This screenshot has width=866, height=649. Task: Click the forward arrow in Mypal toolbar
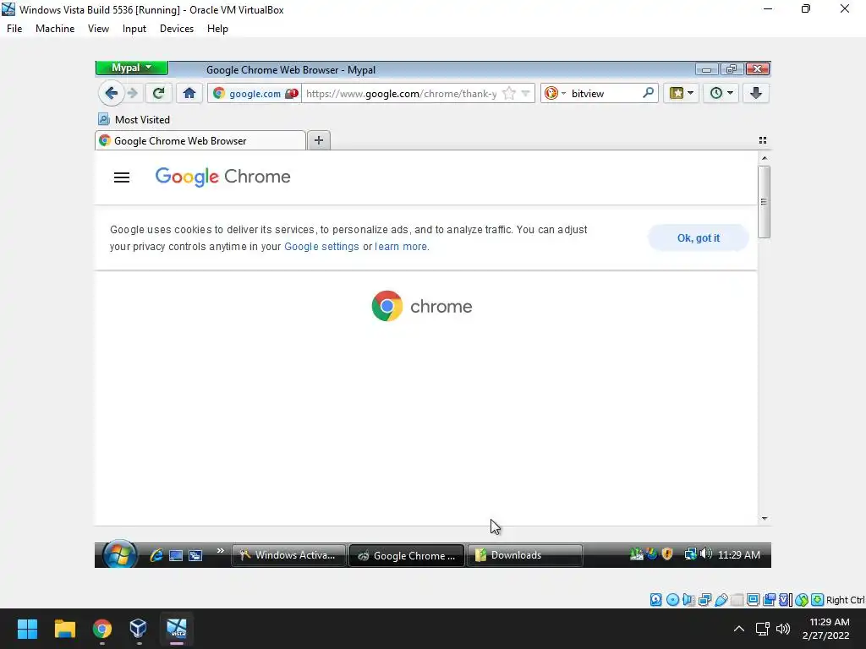pyautogui.click(x=133, y=93)
